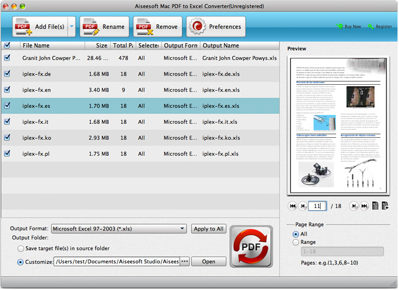The image size is (399, 290).
Task: Browse output folder with the ellipsis button
Action: pos(184,262)
